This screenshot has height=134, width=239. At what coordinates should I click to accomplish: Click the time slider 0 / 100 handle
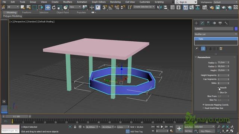pos(16,117)
